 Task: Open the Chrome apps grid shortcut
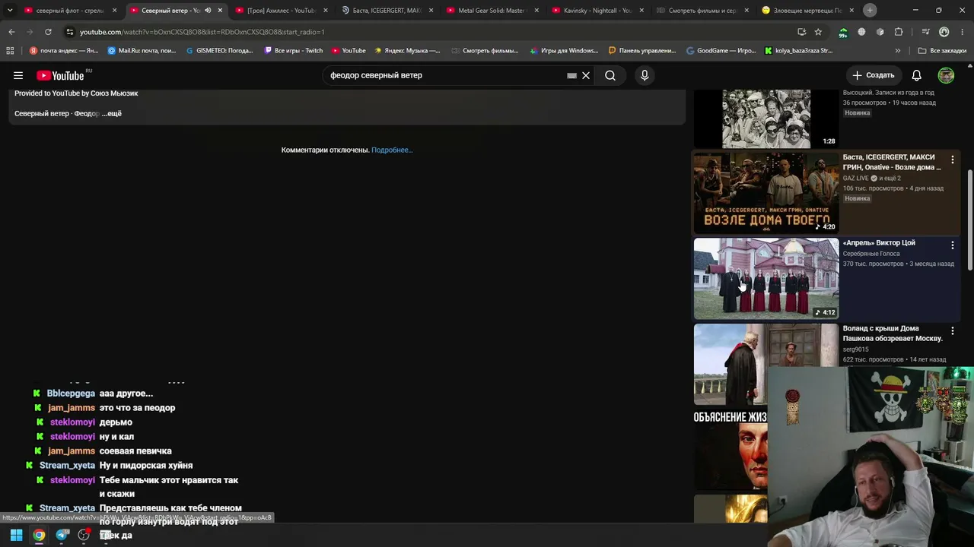[10, 51]
